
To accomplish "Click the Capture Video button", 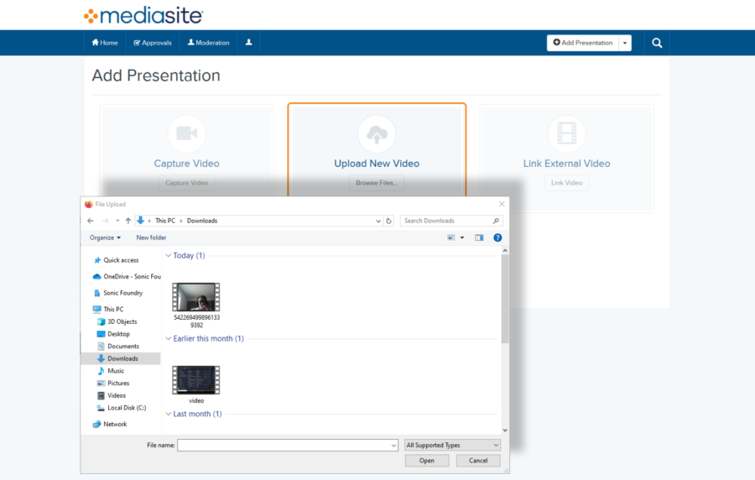I will coord(187,183).
